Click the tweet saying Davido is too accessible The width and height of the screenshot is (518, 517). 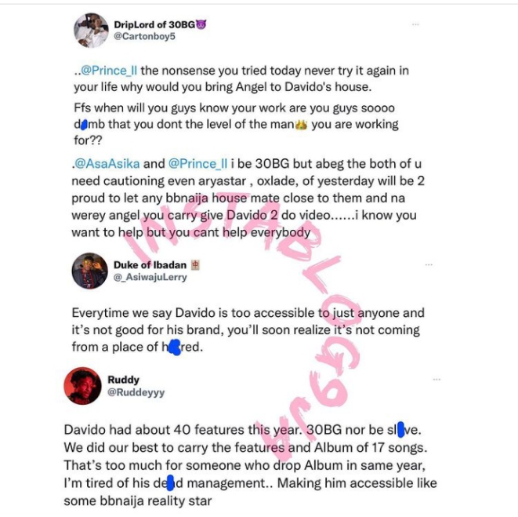[x=248, y=329]
